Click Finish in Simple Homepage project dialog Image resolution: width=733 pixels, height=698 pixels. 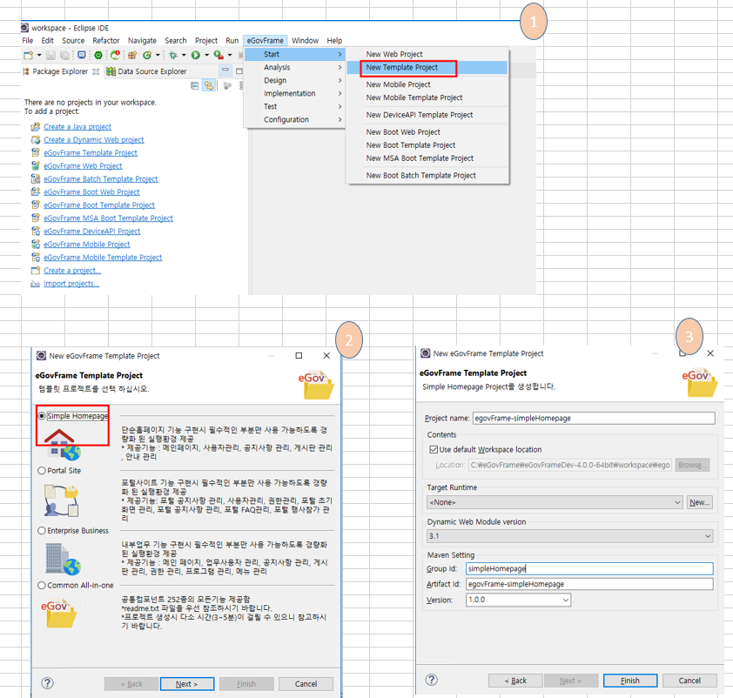[629, 681]
